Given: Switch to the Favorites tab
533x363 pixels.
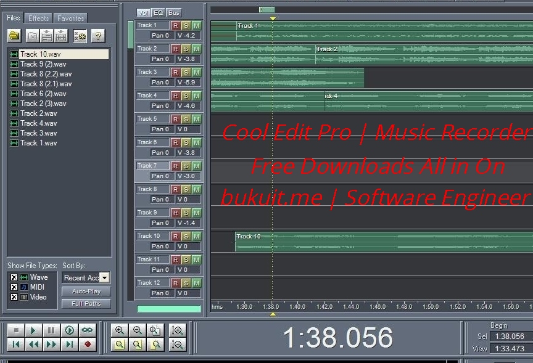Looking at the screenshot, I should coord(70,18).
